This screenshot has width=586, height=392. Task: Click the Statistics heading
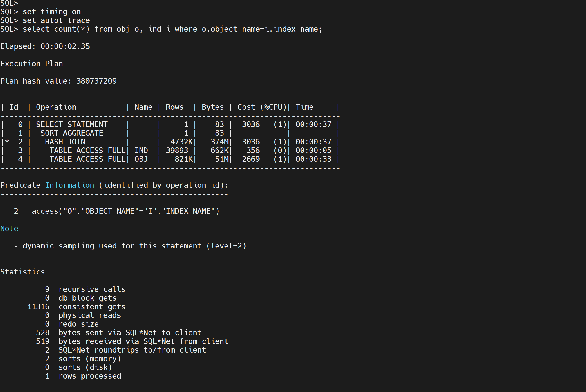pyautogui.click(x=22, y=271)
